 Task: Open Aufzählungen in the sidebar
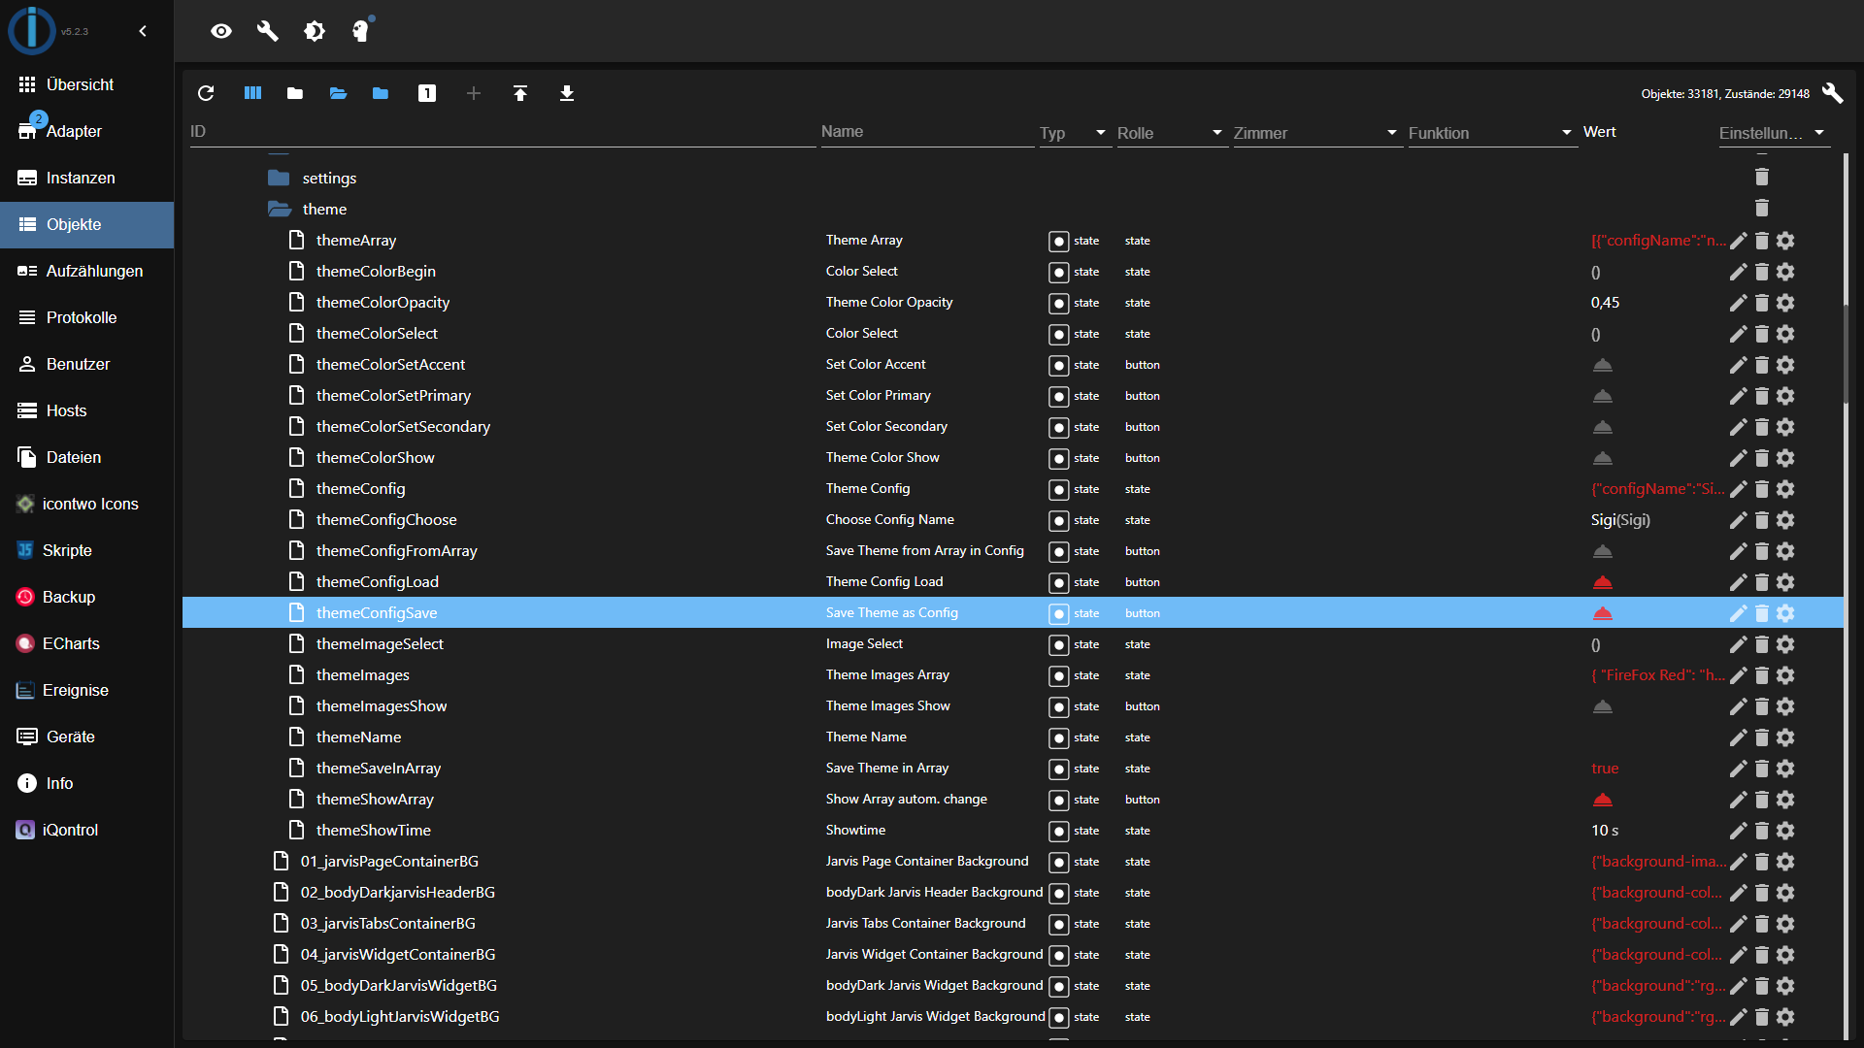[86, 272]
